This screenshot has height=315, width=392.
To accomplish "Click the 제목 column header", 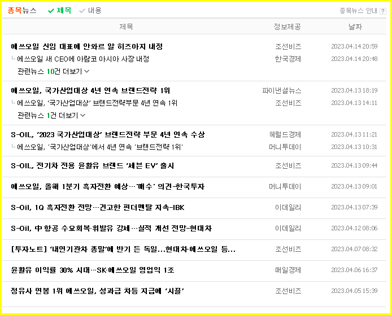I will (x=126, y=27).
